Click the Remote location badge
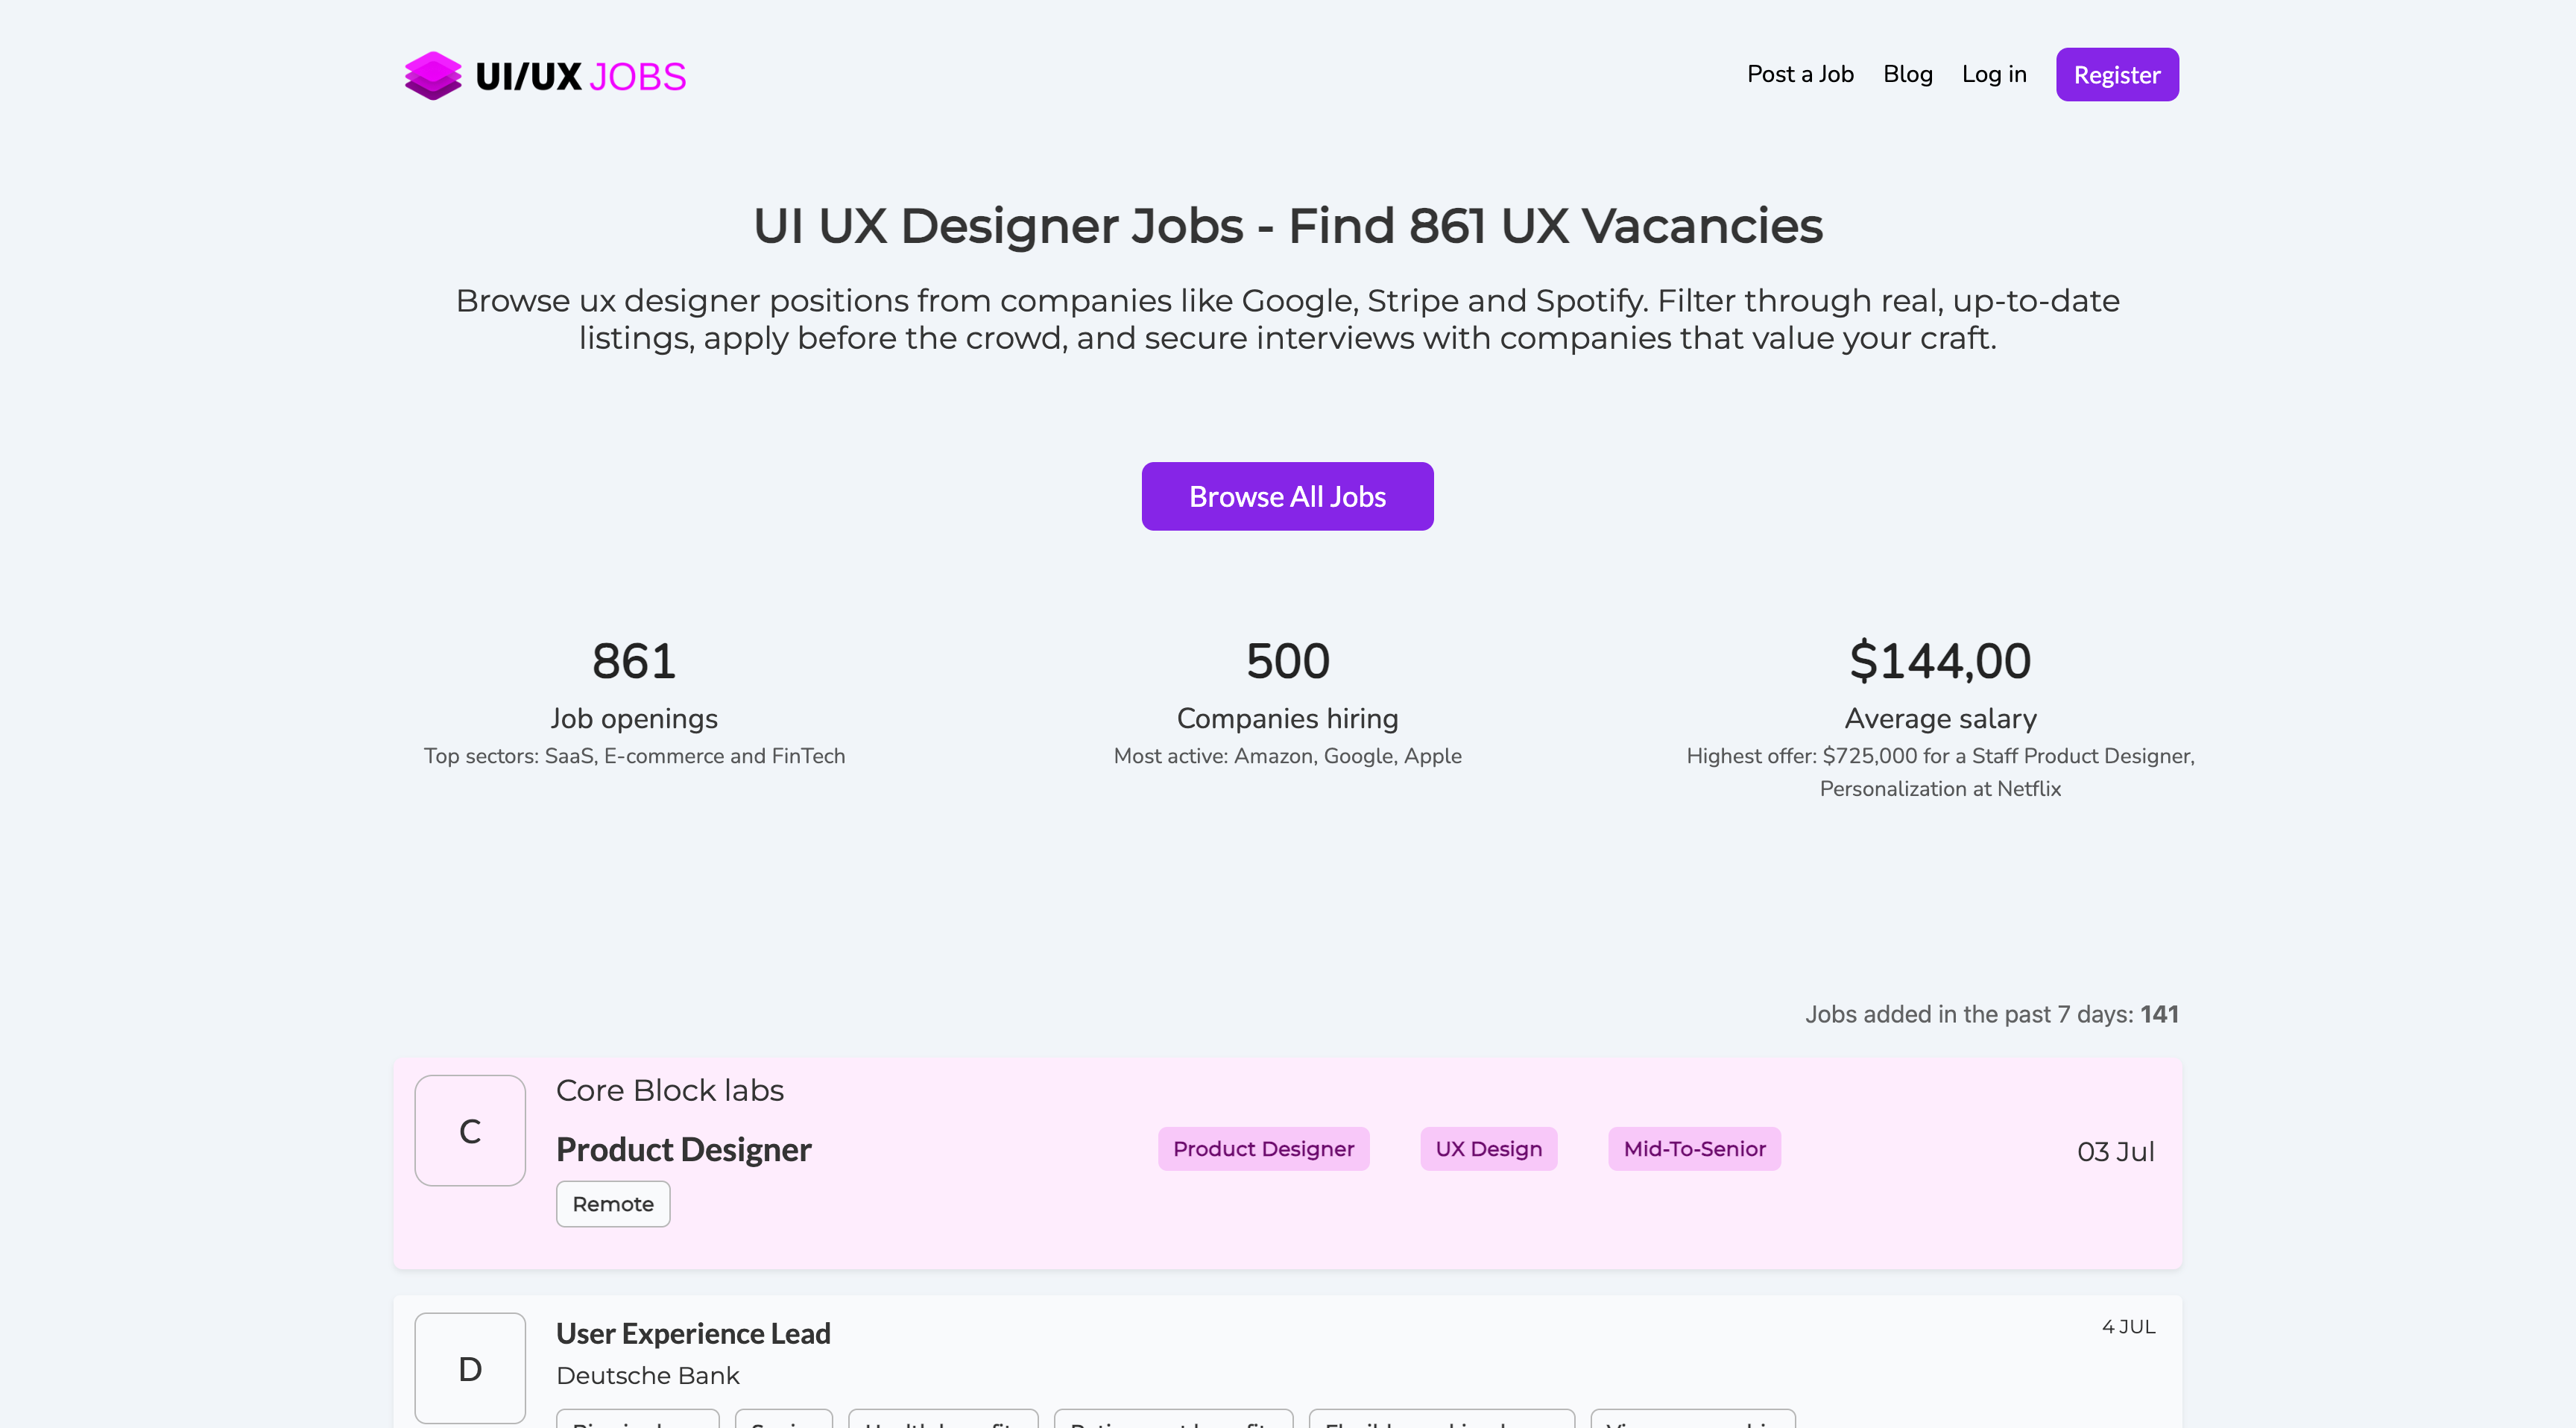The height and width of the screenshot is (1428, 2576). pos(613,1204)
